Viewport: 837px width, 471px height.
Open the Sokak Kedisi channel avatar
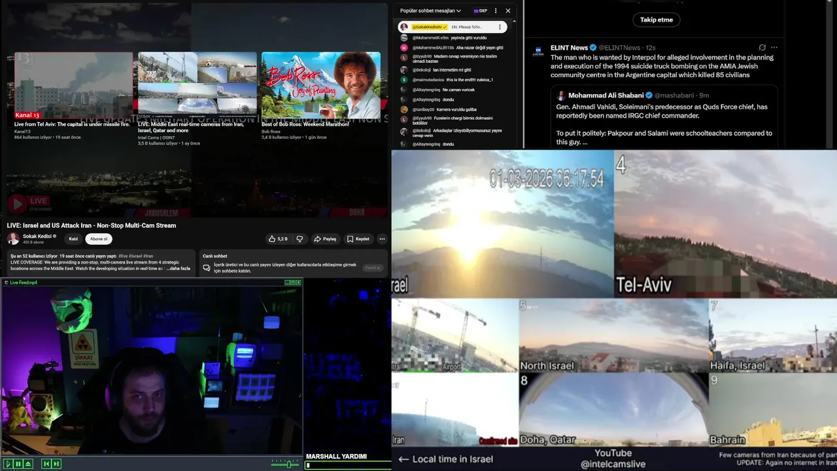pyautogui.click(x=13, y=239)
